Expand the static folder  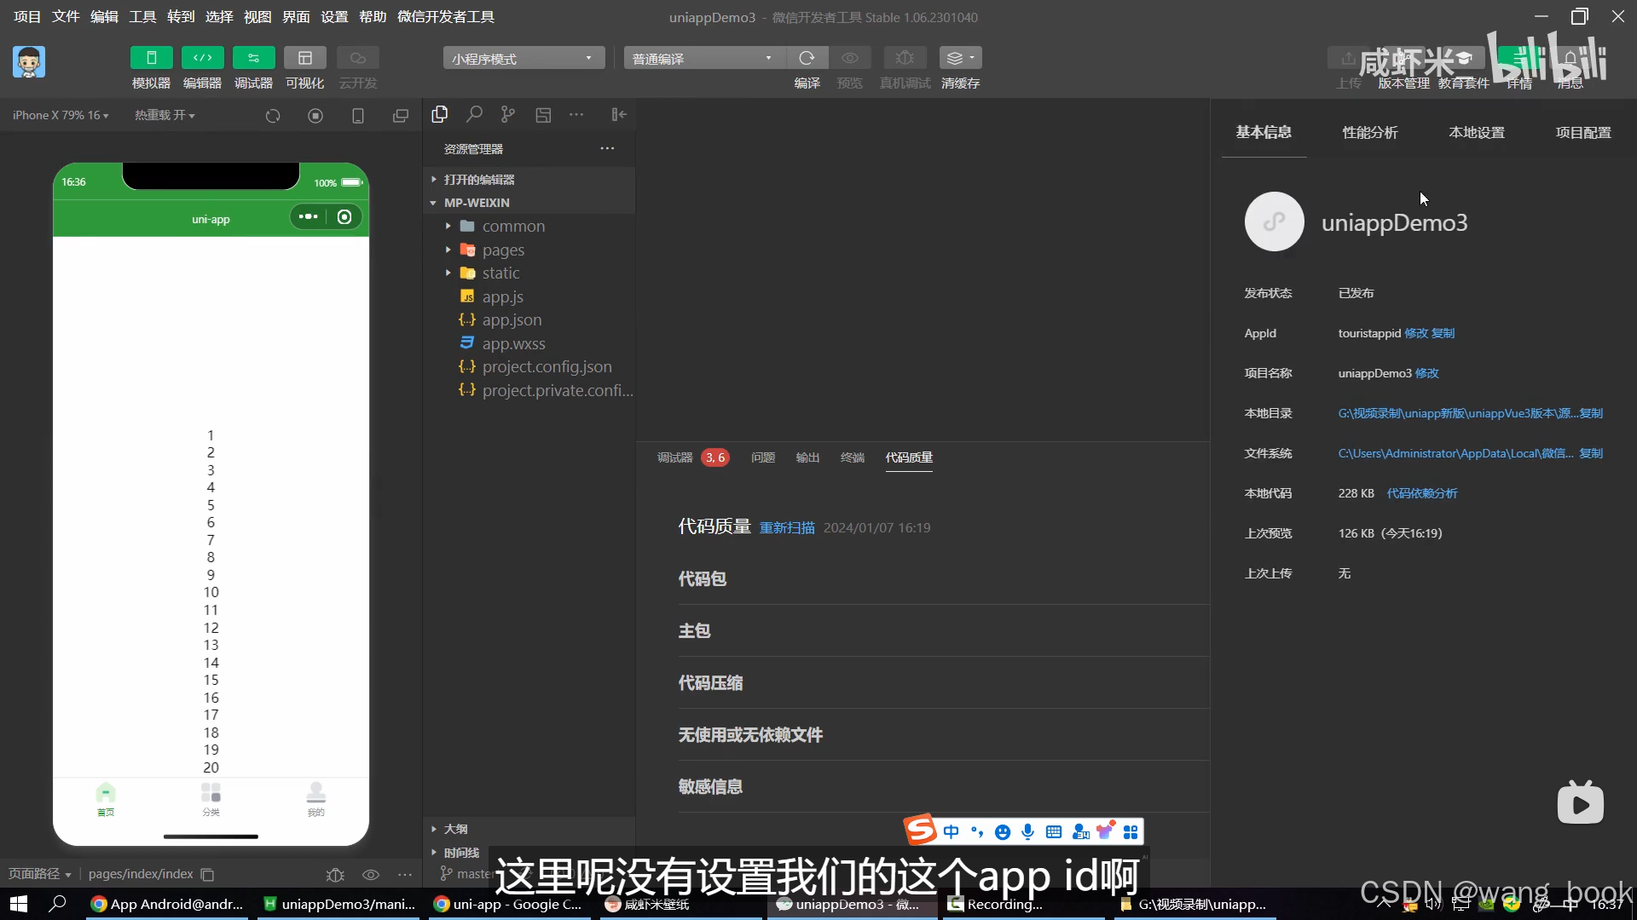click(x=529, y=273)
